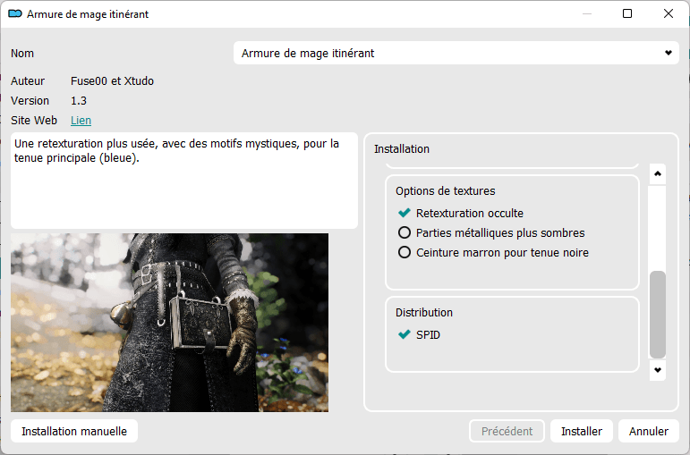
Task: Open the Site Web Lien link
Action: tap(81, 121)
